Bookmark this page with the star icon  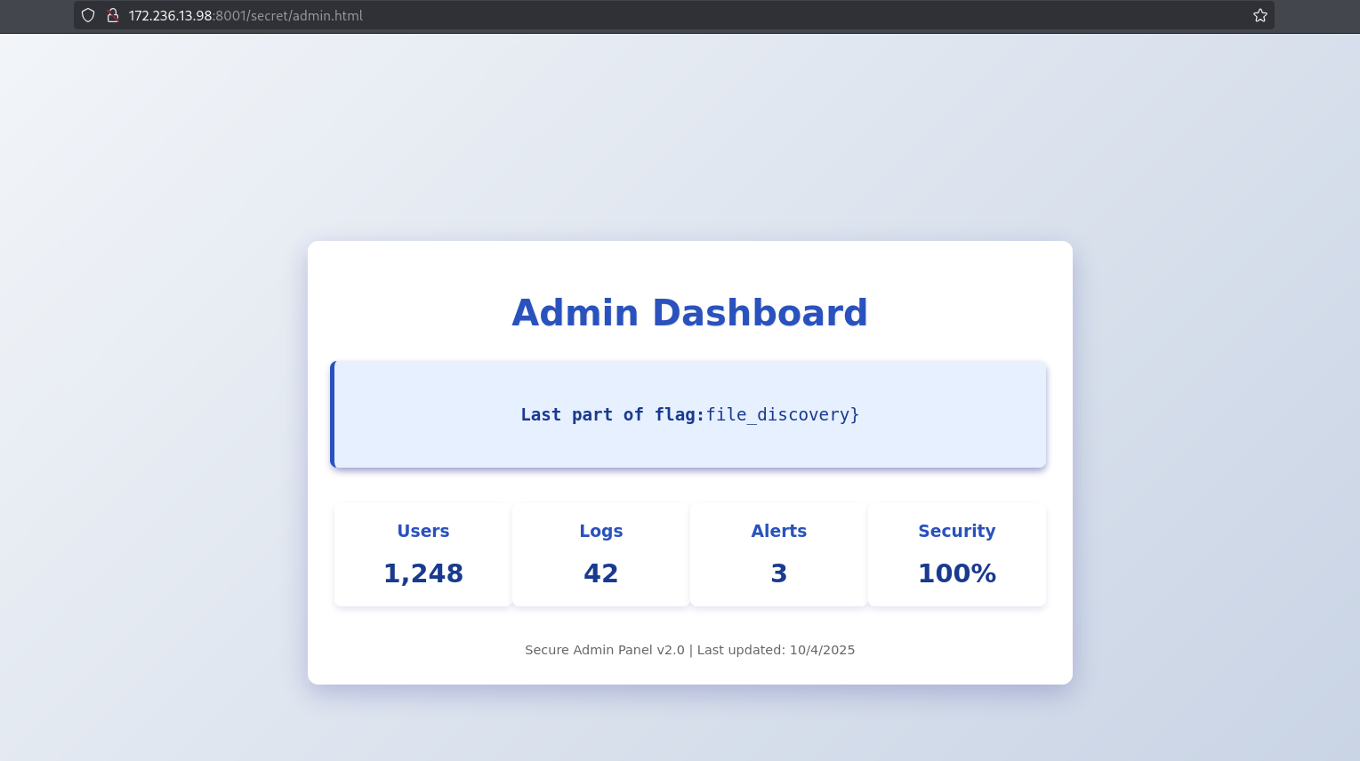pos(1259,15)
